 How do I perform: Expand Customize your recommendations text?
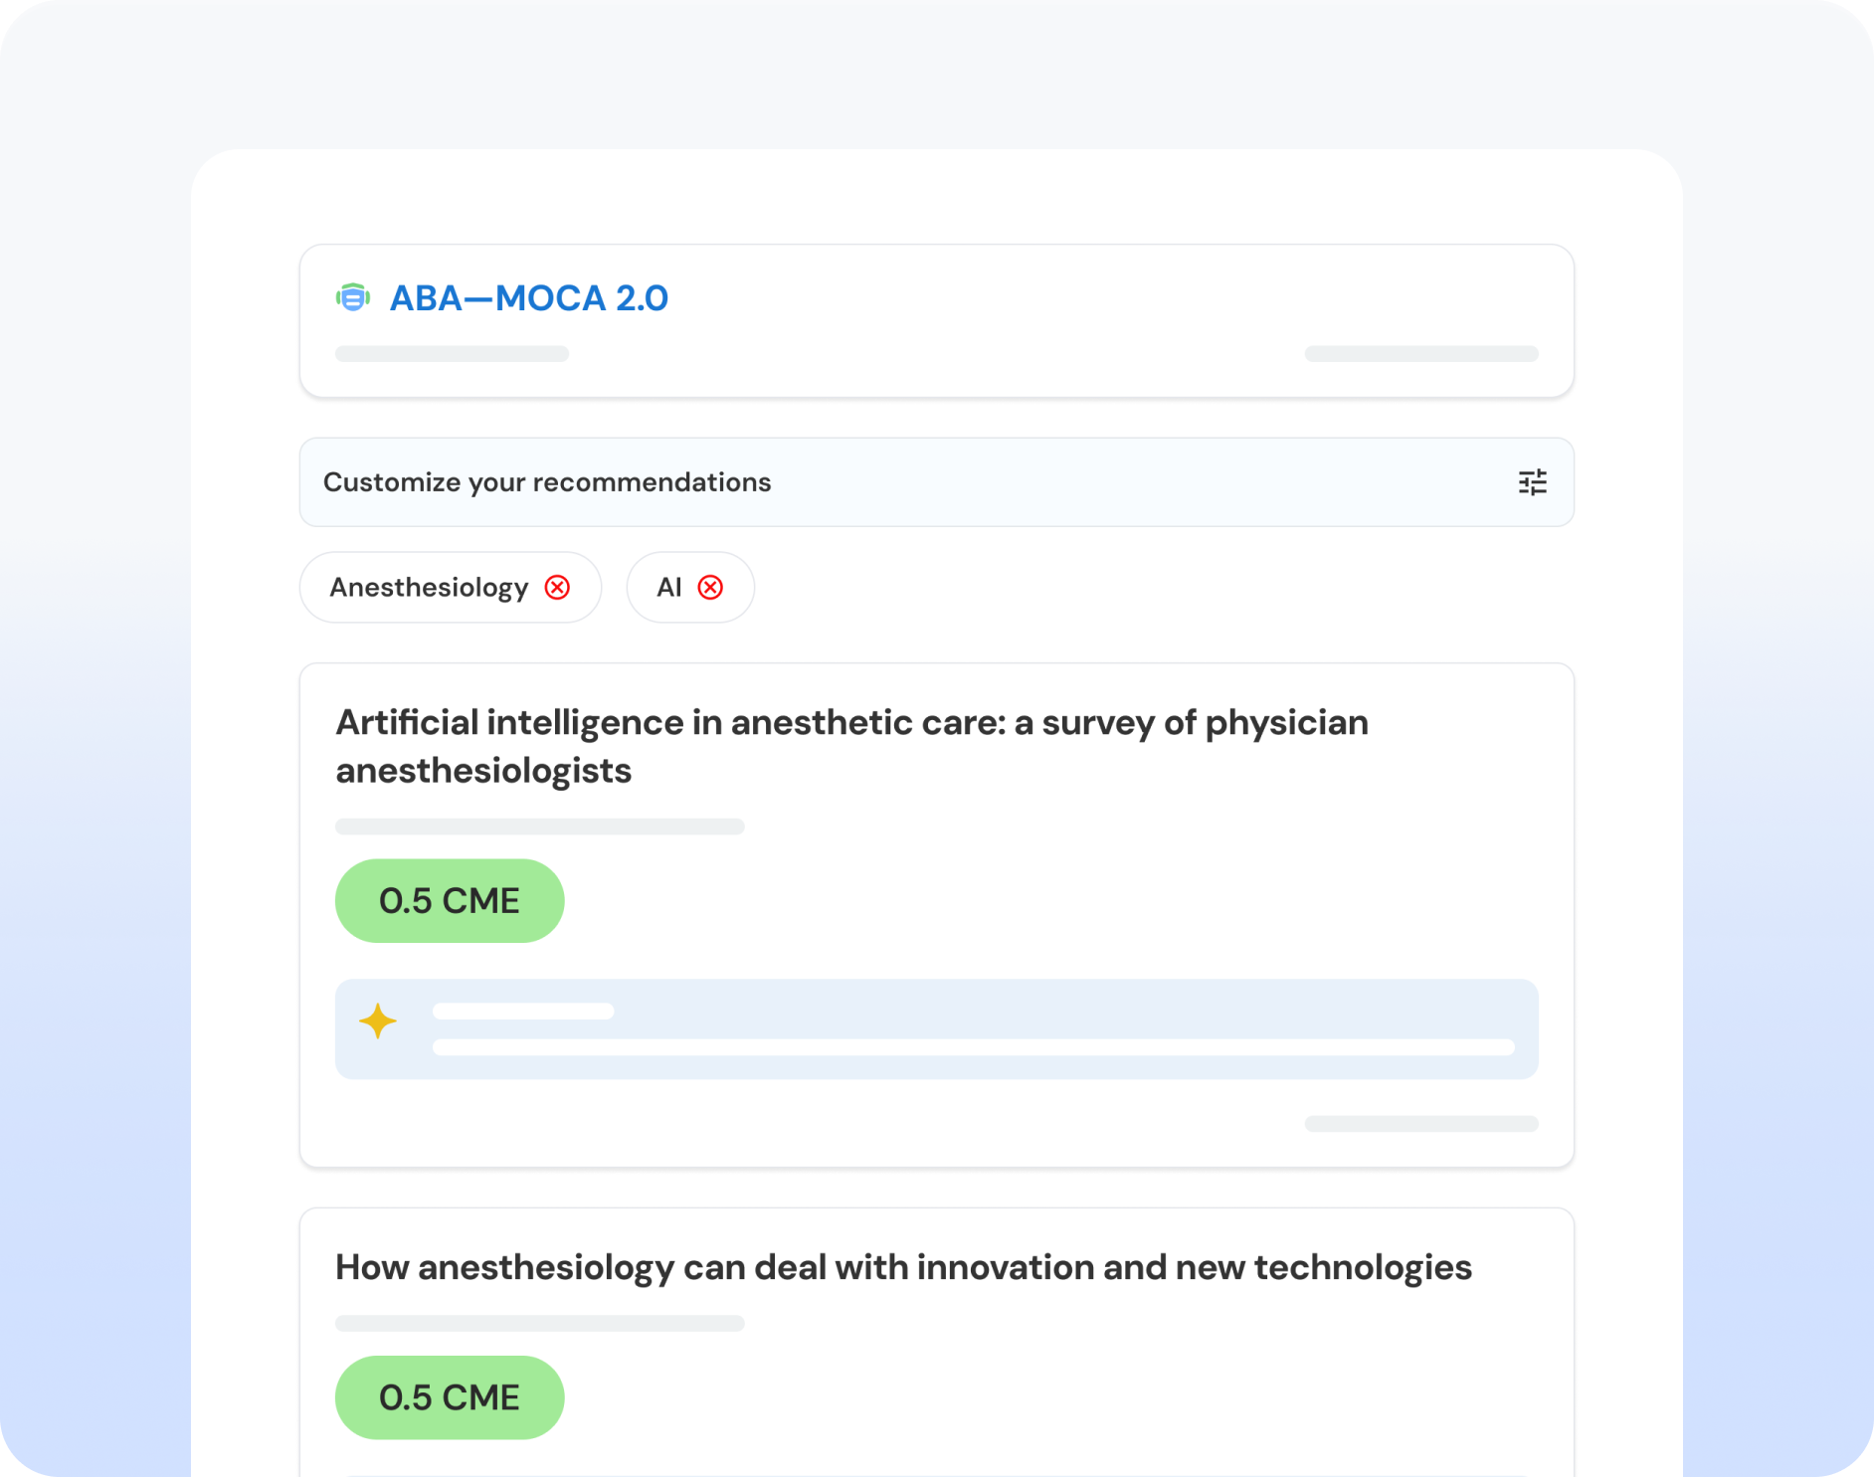click(x=547, y=482)
